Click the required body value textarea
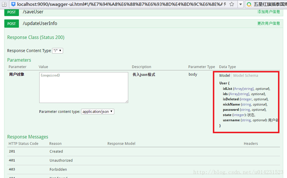Screen dimensions: 287x178 [84, 87]
